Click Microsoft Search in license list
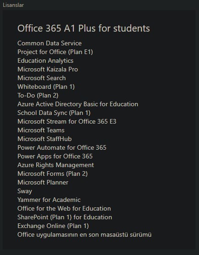Viewport: 199px width, 255px height. tap(42, 78)
